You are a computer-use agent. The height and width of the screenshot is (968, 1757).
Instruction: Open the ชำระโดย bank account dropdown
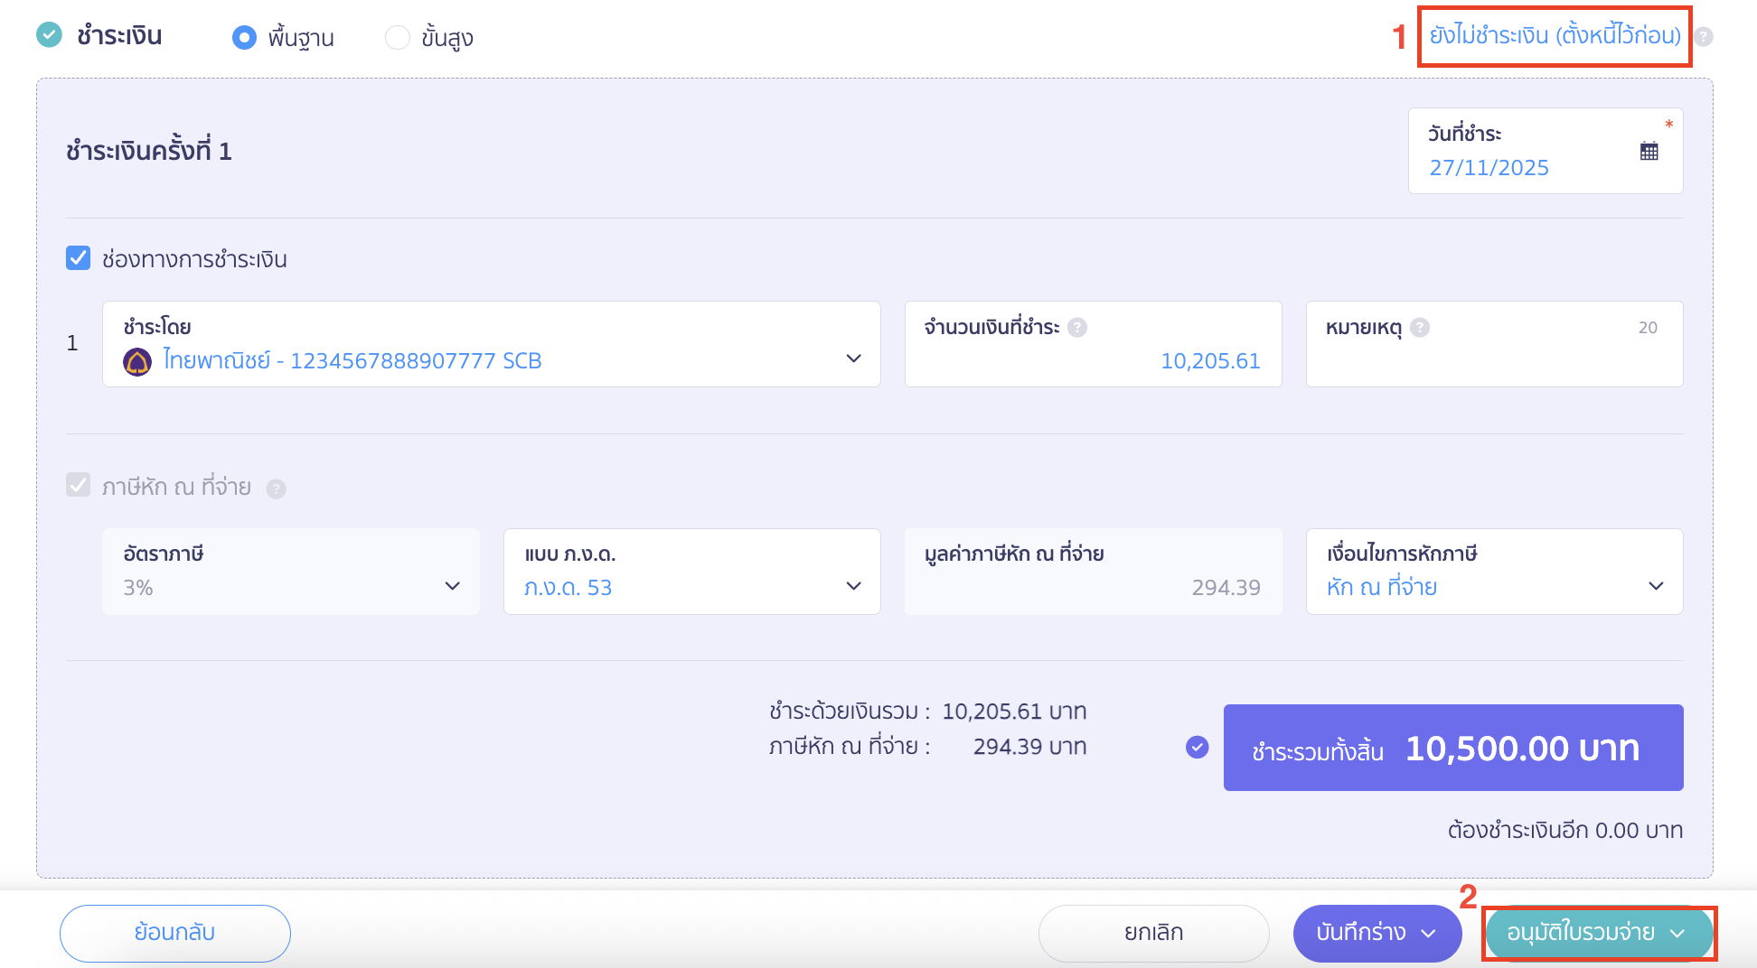coord(852,358)
